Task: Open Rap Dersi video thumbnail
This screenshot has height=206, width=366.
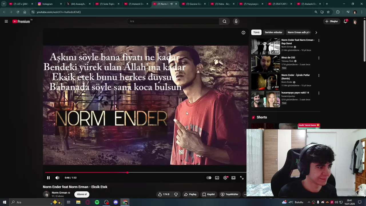Action: pos(266,46)
